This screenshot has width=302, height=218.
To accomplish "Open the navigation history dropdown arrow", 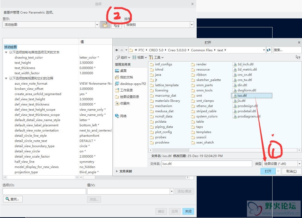I will (126, 50).
